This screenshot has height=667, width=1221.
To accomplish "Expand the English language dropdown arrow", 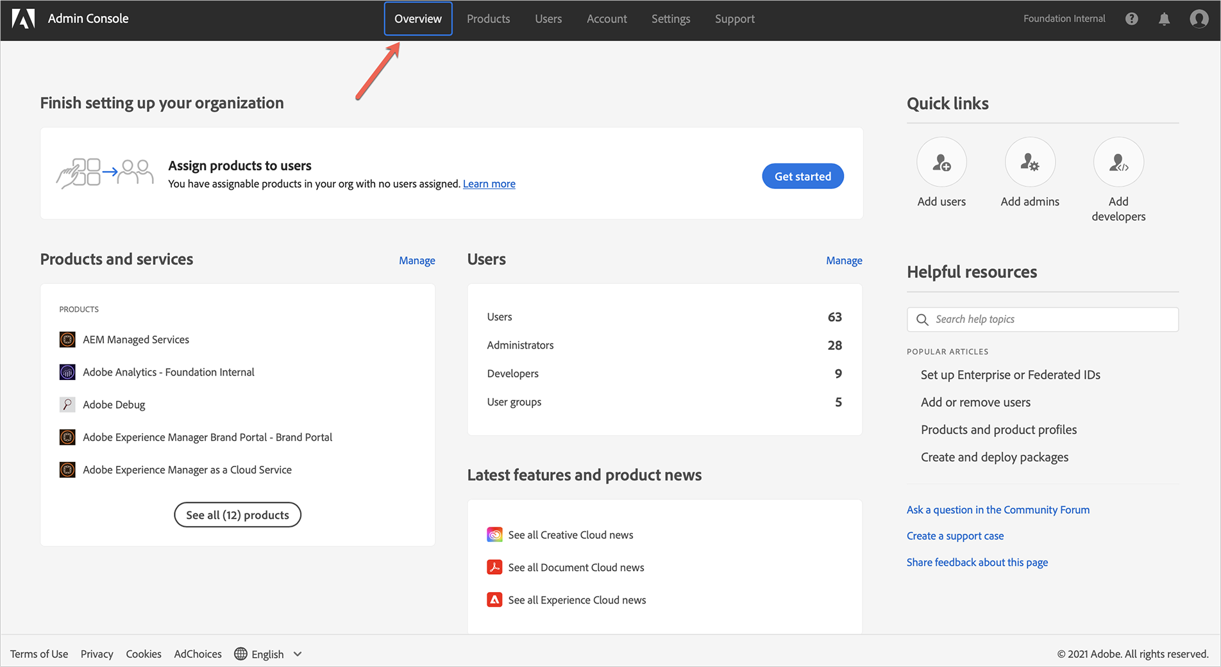I will [x=298, y=654].
